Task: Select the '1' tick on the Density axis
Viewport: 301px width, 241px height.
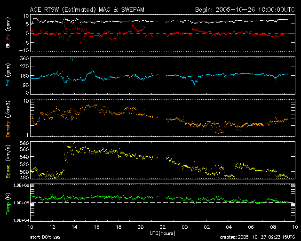Action: [27, 135]
